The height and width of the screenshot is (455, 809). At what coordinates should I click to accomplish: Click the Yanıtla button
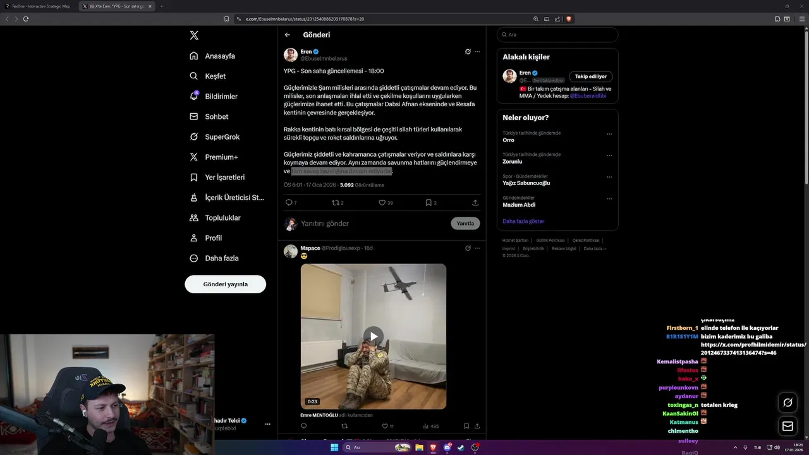pos(465,224)
